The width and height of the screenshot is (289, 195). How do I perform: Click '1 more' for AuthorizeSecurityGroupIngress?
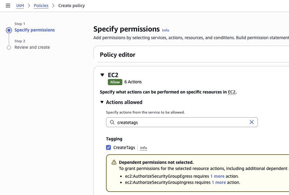pyautogui.click(x=218, y=182)
